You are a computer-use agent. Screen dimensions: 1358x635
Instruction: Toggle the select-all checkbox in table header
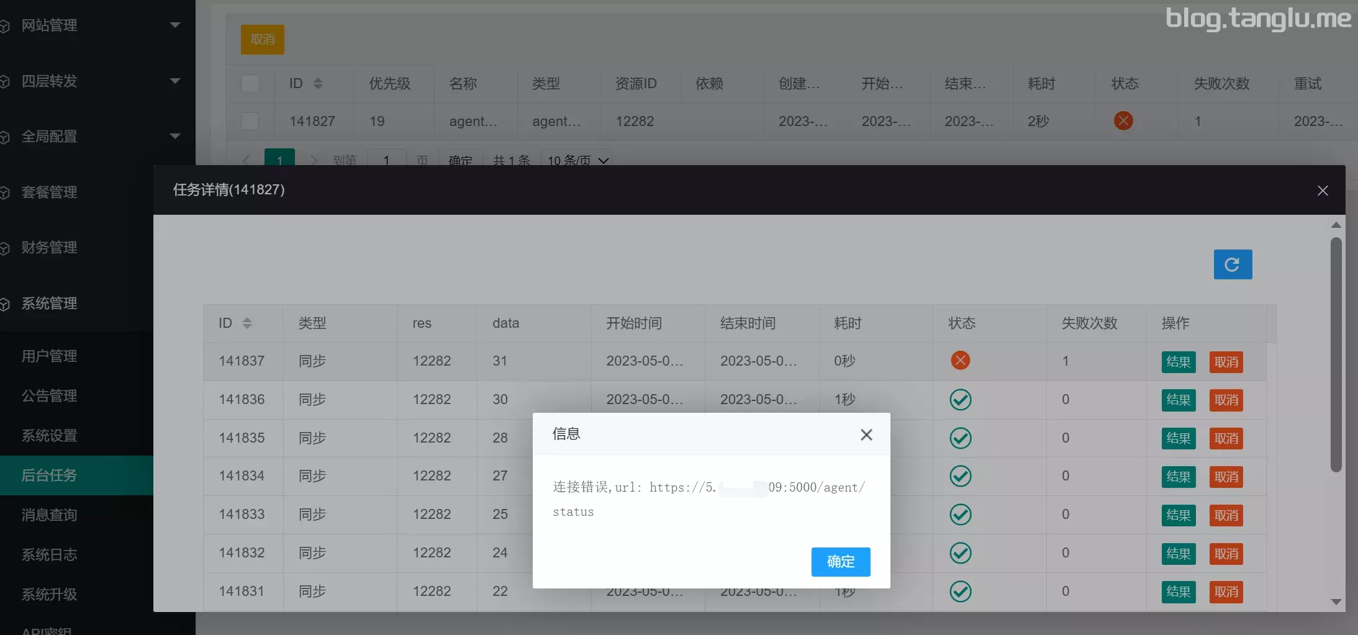pos(250,83)
